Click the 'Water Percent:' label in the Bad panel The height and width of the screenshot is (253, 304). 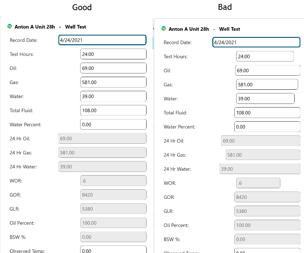point(180,127)
